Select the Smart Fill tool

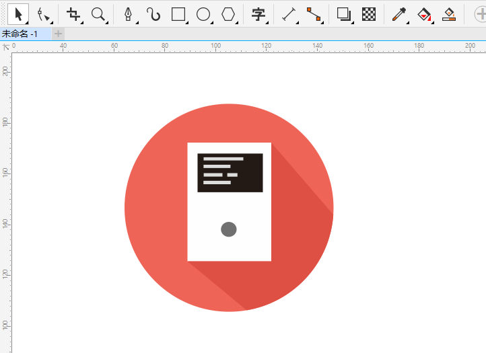point(449,14)
